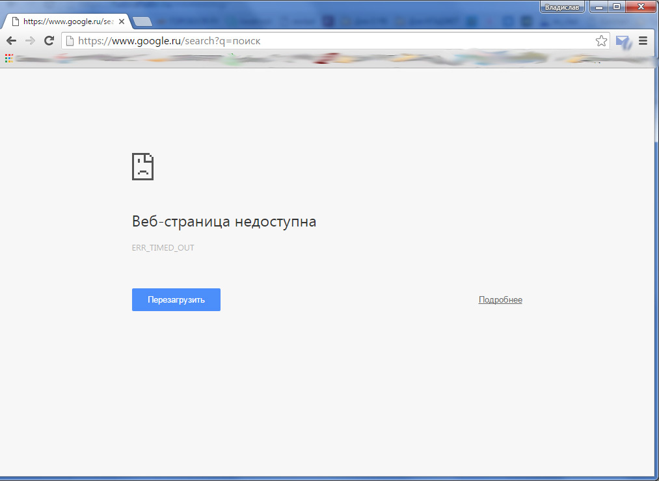Image resolution: width=659 pixels, height=481 pixels.
Task: Select the www.google.ru tab
Action: pyautogui.click(x=65, y=21)
